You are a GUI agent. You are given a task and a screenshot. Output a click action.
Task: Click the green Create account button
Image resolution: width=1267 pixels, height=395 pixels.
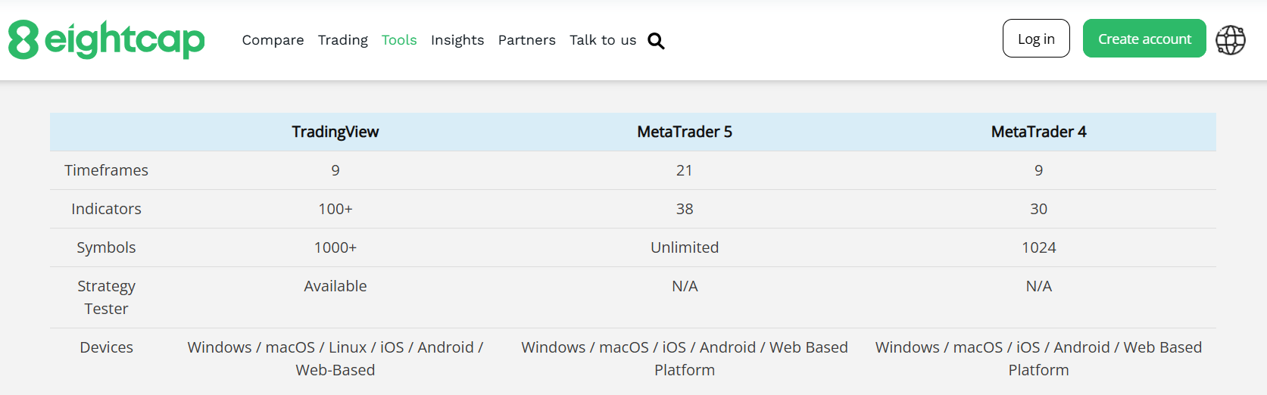click(x=1144, y=39)
